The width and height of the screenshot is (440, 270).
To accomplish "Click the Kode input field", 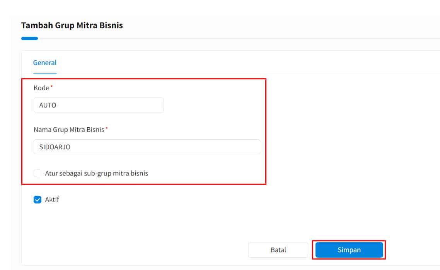I will (x=99, y=105).
